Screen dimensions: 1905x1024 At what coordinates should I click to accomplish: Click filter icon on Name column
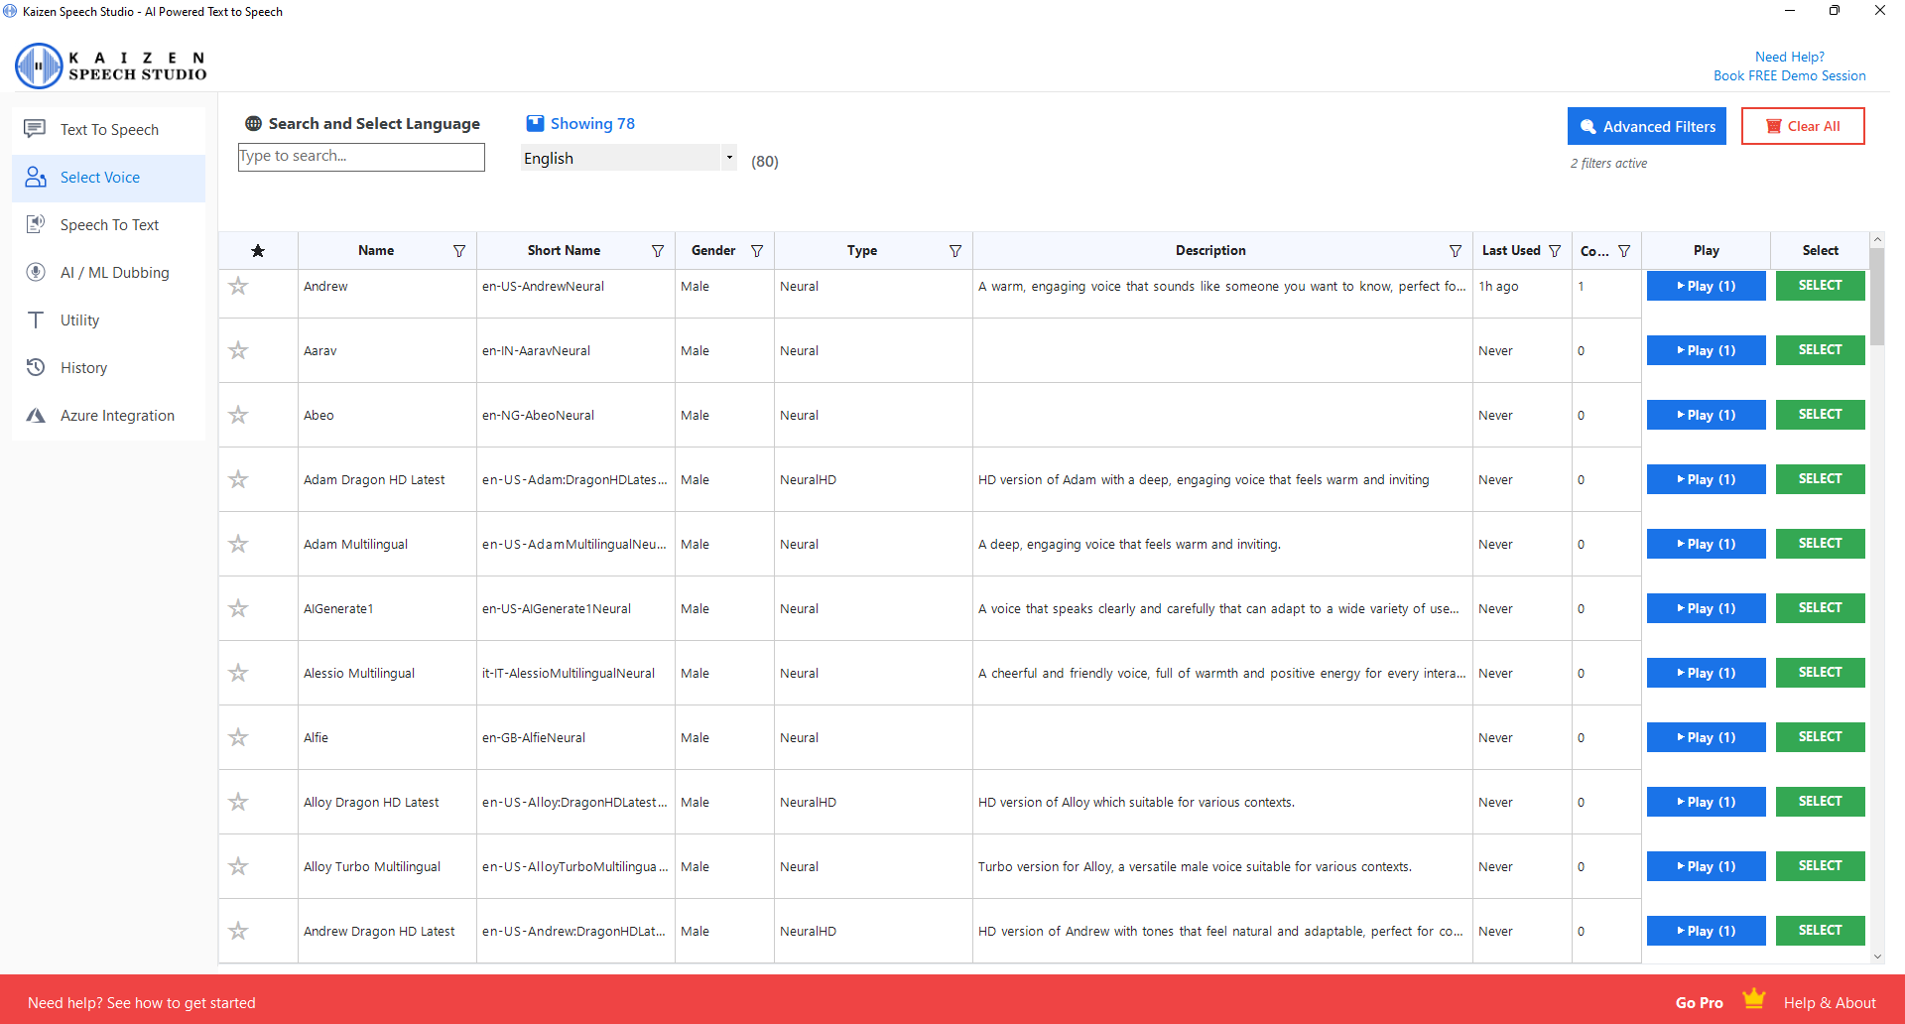tap(459, 251)
